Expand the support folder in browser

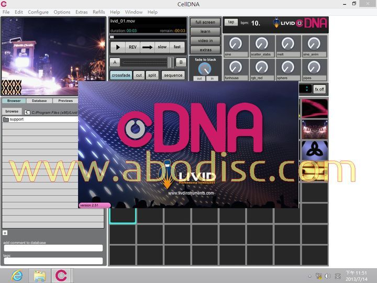(6, 119)
